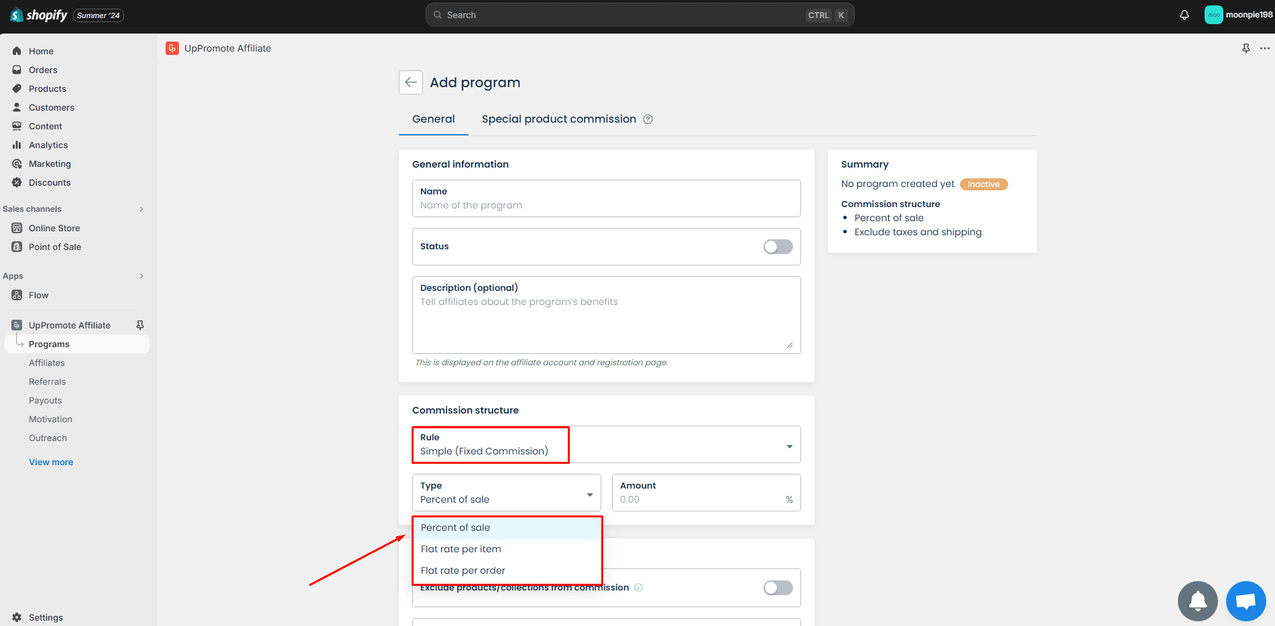Click the Inactive status badge

coord(983,184)
